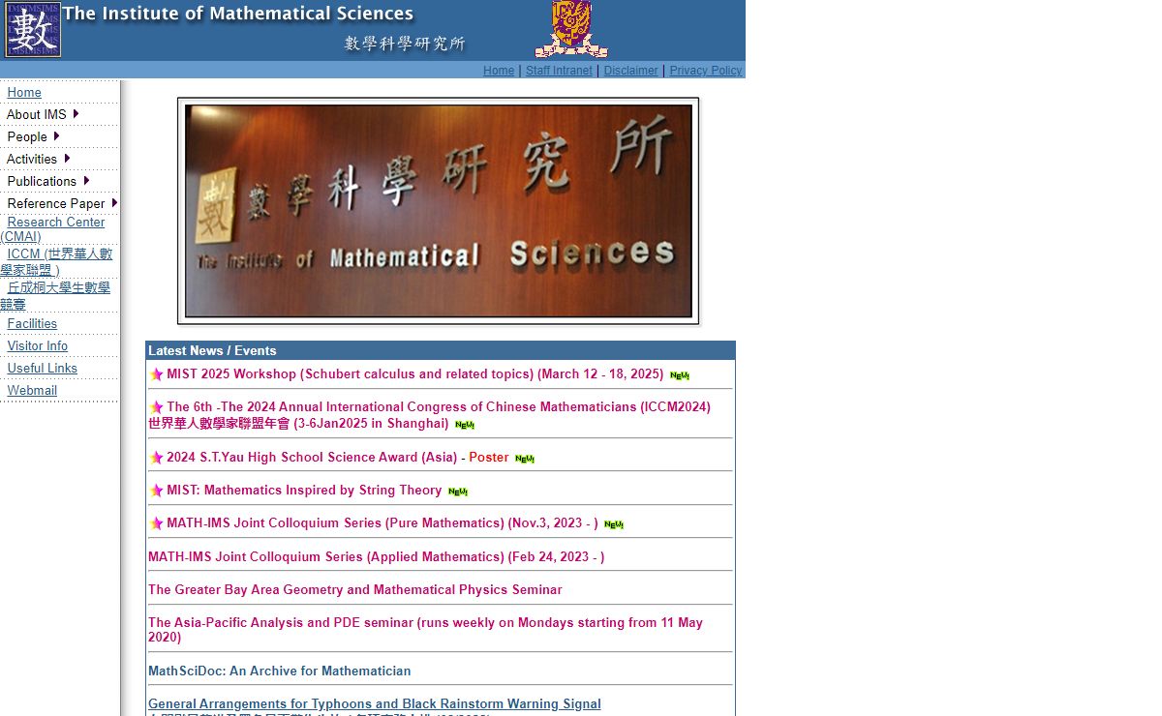Open Research Center (CMAI) sidebar link
Viewport: 1162px width, 716px height.
(52, 228)
